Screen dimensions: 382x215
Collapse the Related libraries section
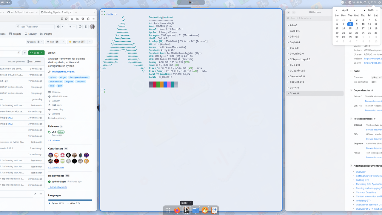click(x=351, y=119)
